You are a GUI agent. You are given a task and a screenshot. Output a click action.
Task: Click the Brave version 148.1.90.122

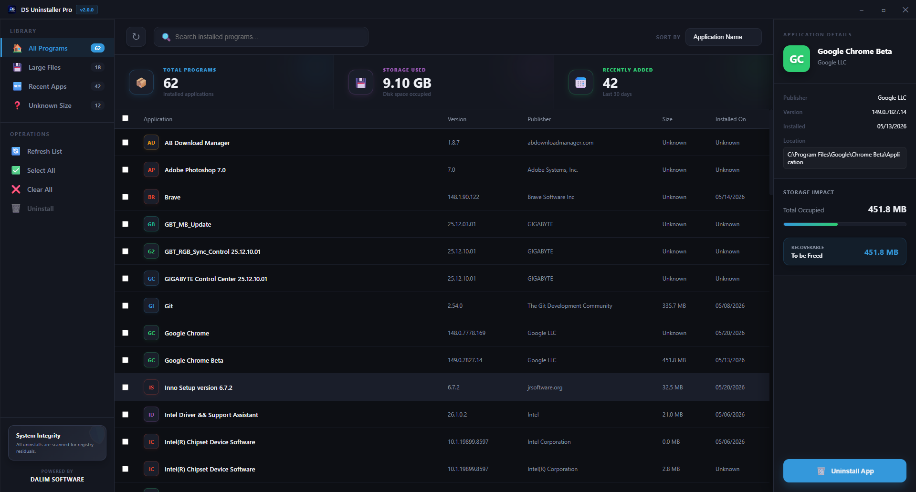(x=463, y=197)
